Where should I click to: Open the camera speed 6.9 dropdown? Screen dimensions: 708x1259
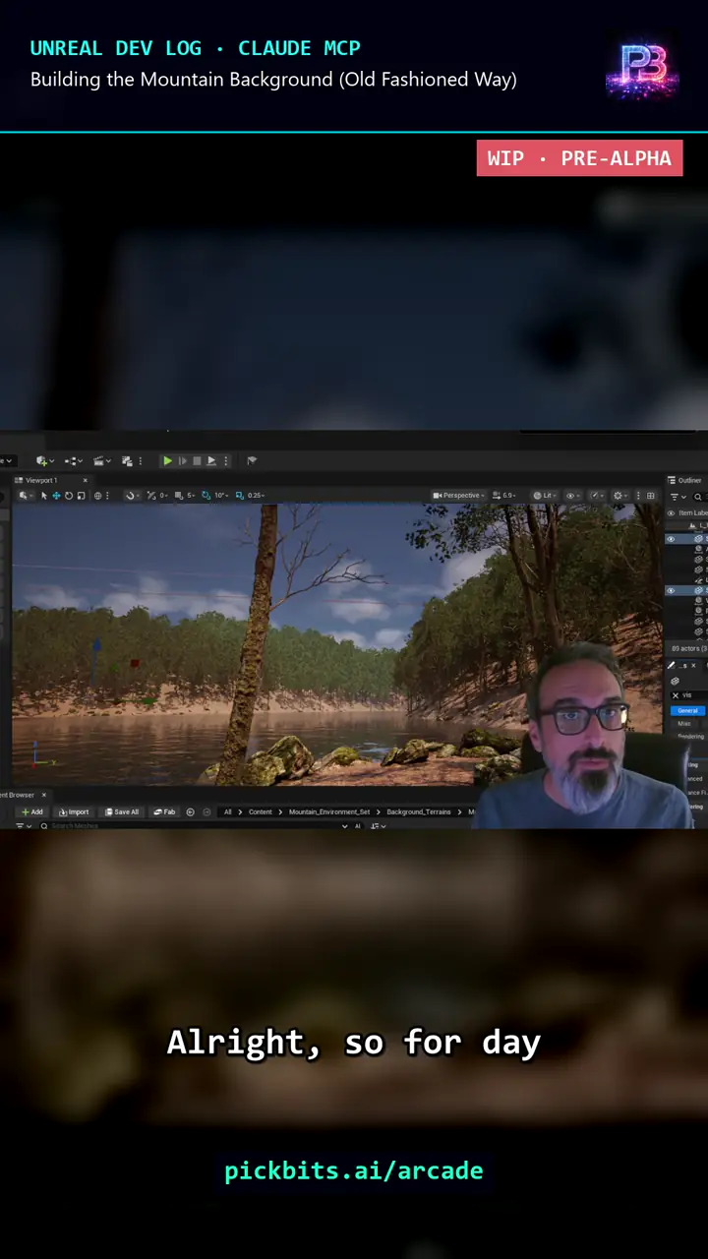503,495
